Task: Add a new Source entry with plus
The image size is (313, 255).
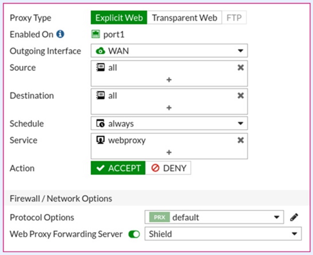Action: 169,80
